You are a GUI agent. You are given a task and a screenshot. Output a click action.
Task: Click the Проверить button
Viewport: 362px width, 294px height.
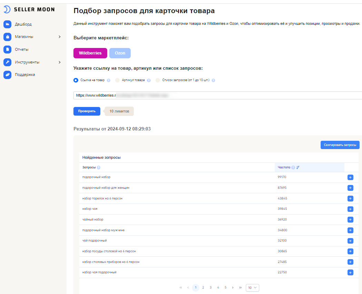87,111
